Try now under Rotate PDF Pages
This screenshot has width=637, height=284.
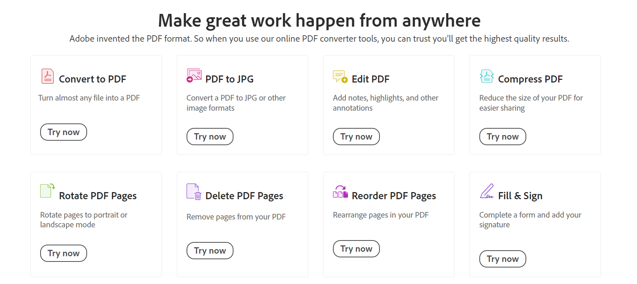point(63,253)
